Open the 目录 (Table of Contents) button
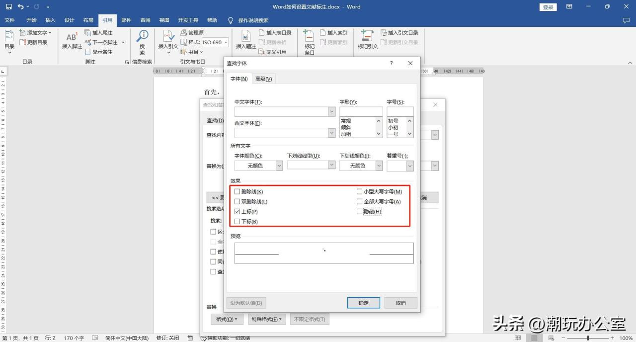Image resolution: width=636 pixels, height=342 pixels. (x=9, y=42)
